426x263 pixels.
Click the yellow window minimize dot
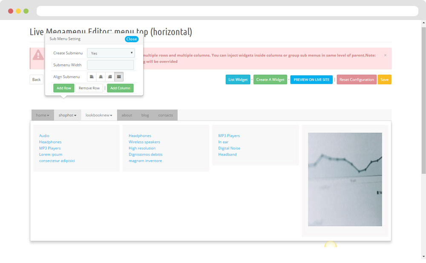18,11
